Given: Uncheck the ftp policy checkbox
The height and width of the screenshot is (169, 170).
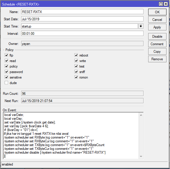Looking at the screenshot, I should click(x=6, y=55).
